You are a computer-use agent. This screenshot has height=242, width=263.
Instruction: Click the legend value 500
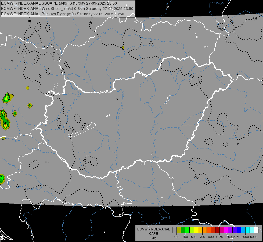[x=194, y=237]
